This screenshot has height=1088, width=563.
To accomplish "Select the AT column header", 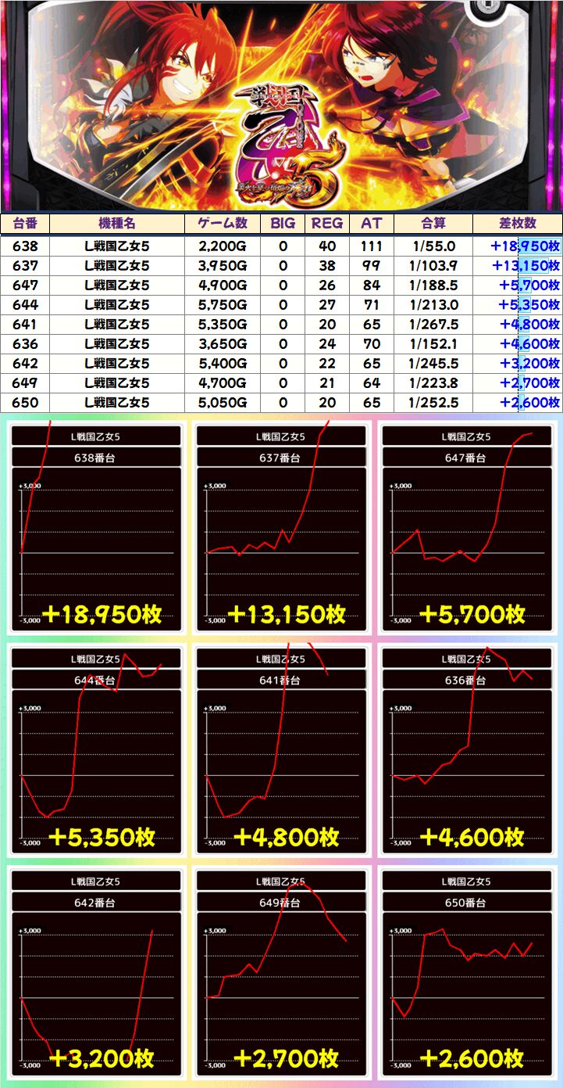I will pos(372,223).
